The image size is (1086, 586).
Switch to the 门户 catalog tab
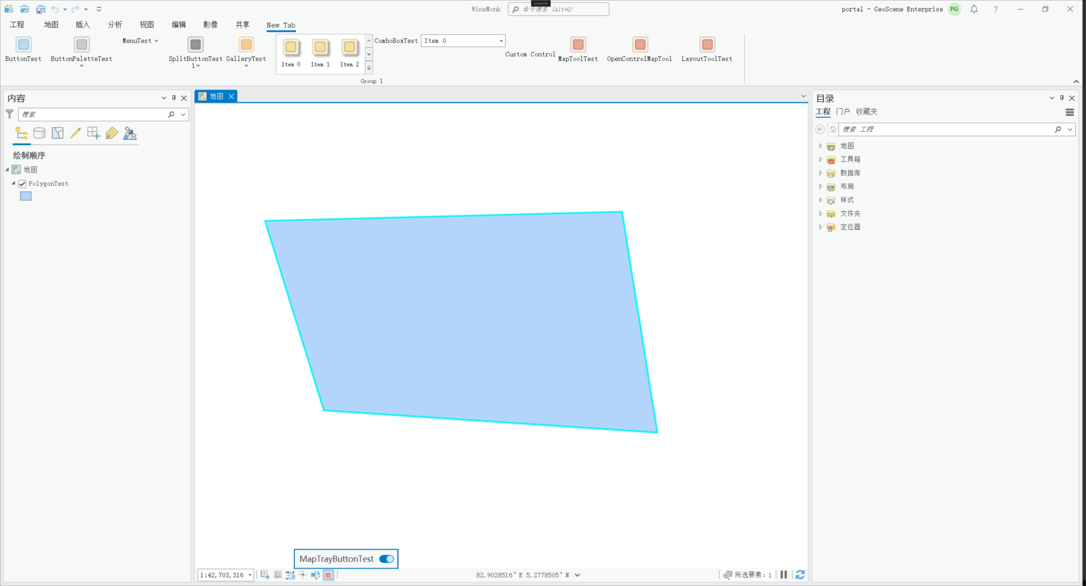pos(843,112)
